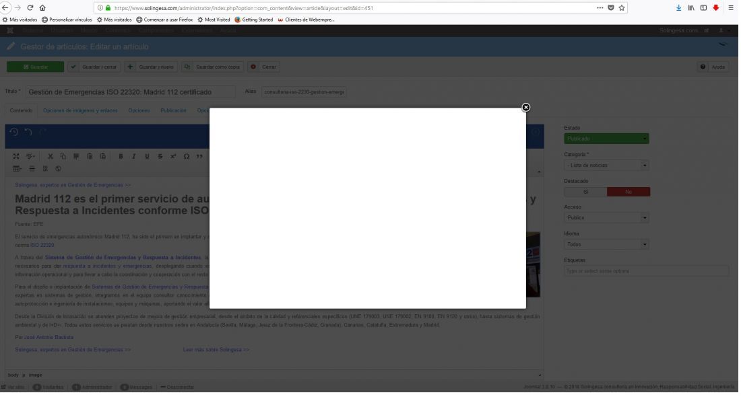This screenshot has width=741, height=405.
Task: Click the green Guardar button
Action: pos(36,67)
